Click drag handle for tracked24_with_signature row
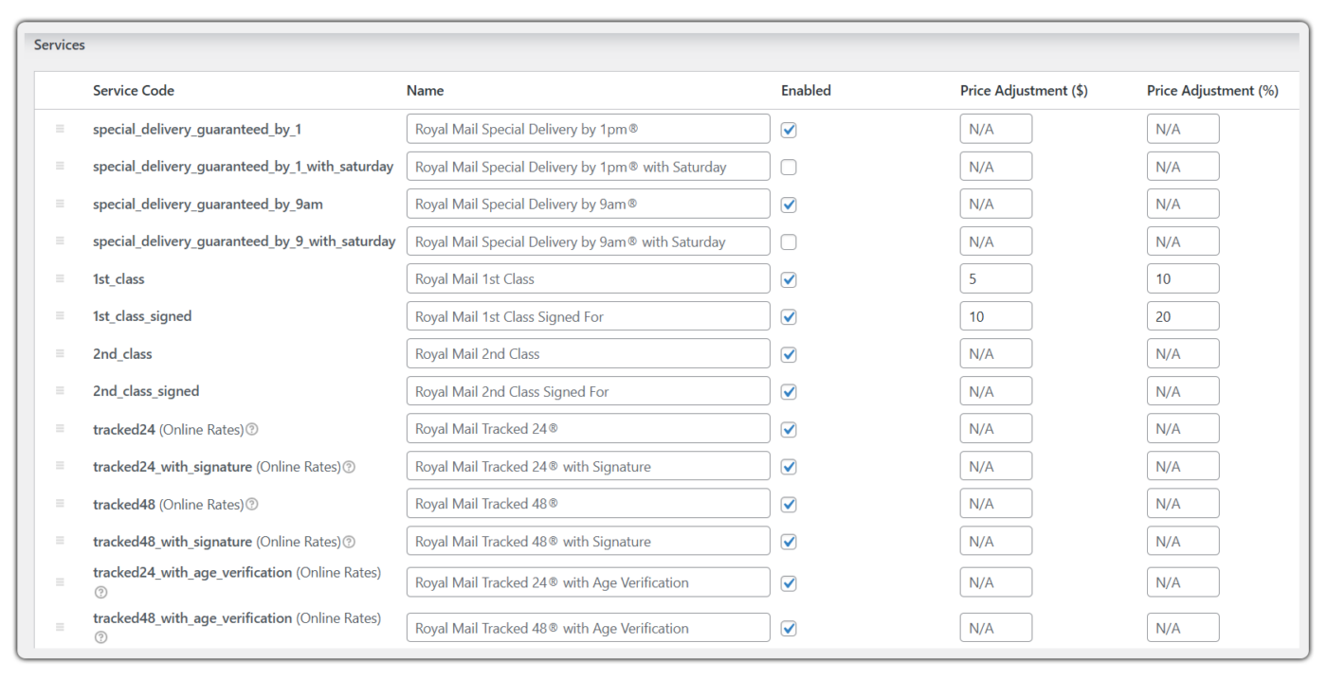1327x679 pixels. coord(60,466)
